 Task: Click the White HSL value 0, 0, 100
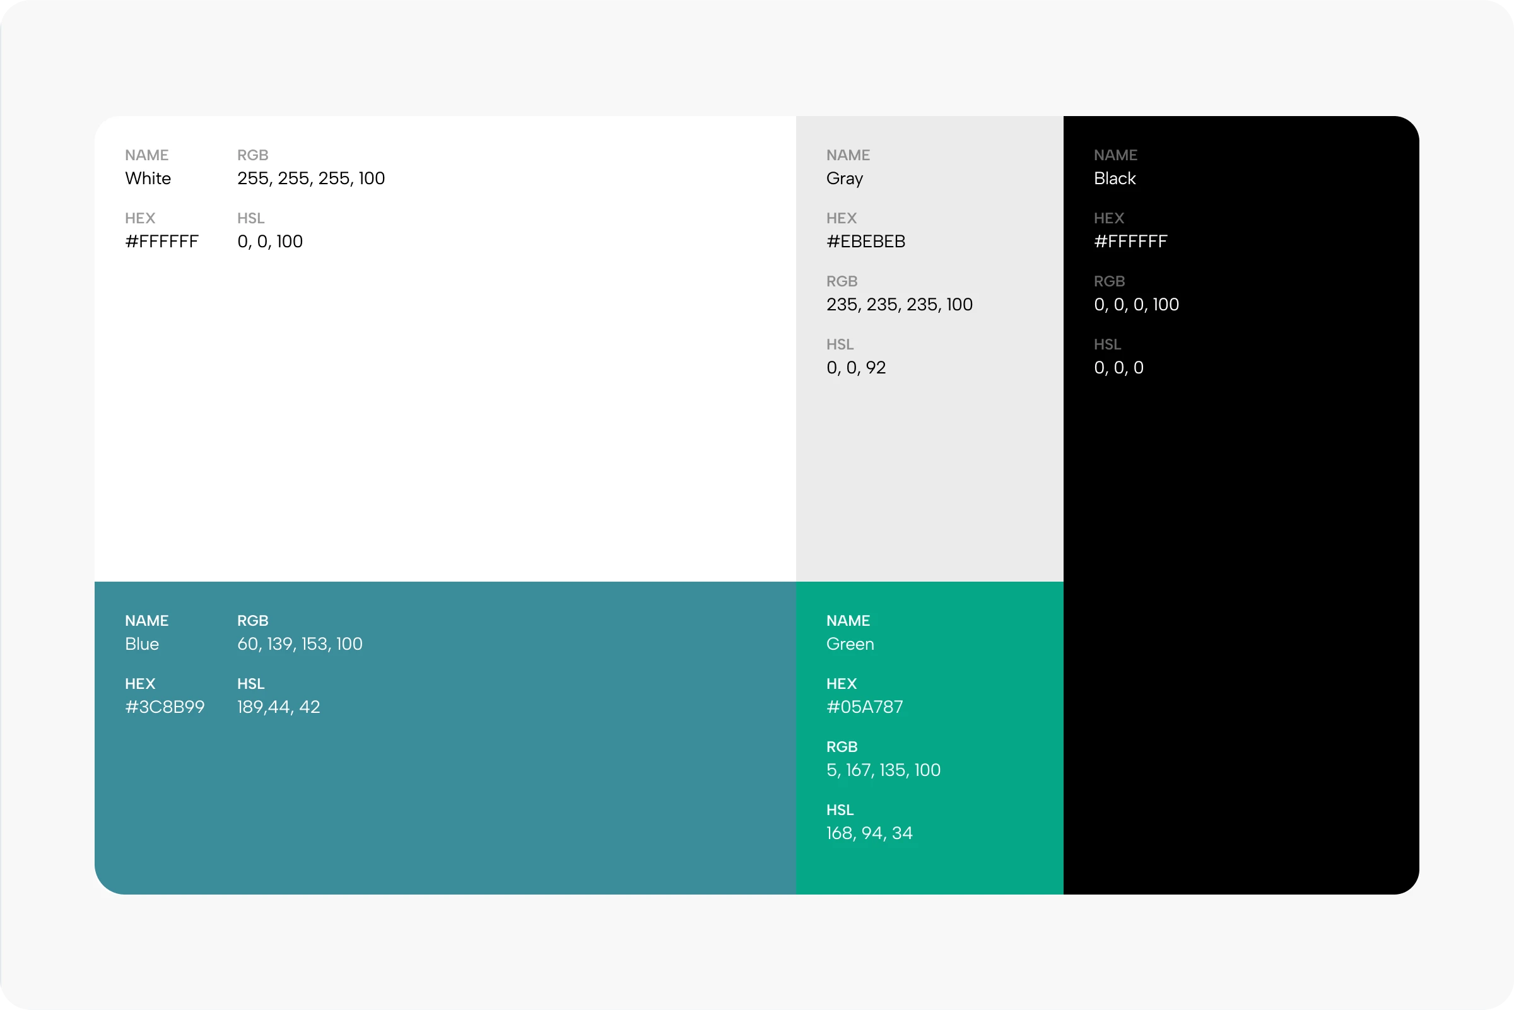(270, 242)
